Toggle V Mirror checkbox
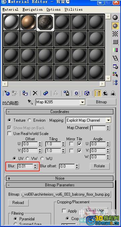 tap(71, 151)
